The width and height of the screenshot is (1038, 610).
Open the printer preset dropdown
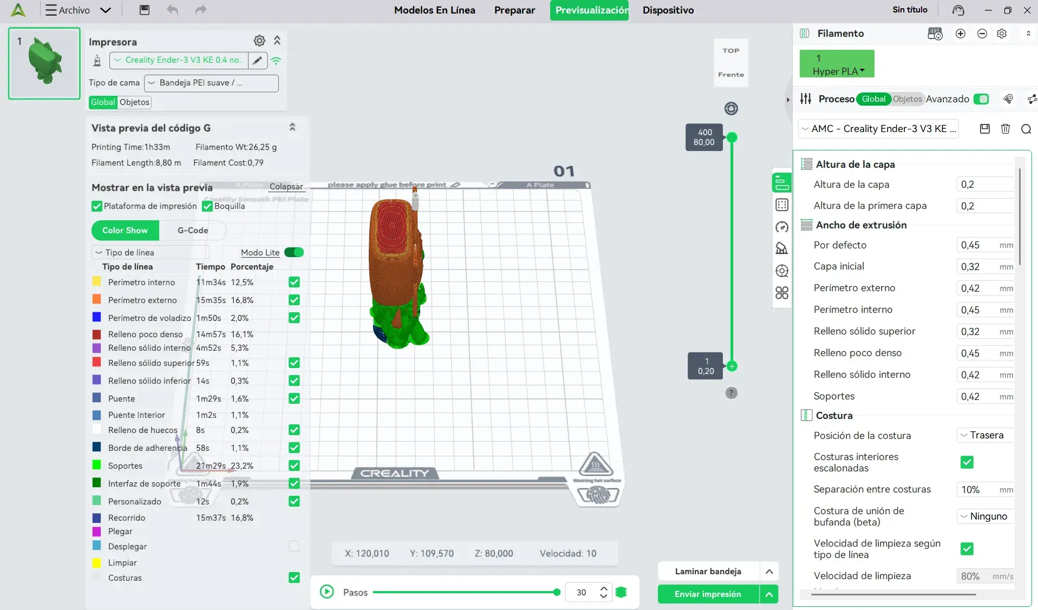click(179, 60)
